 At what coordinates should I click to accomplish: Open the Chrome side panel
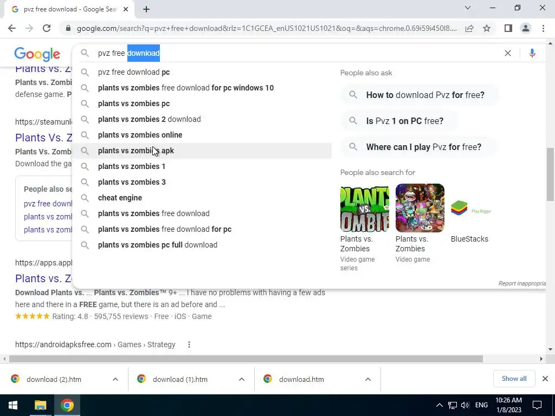(508, 28)
